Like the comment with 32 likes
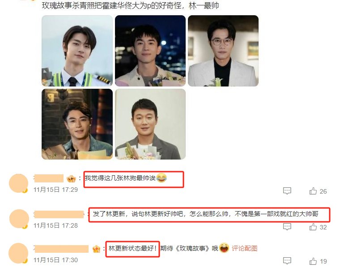The image size is (340, 268). coord(313,227)
